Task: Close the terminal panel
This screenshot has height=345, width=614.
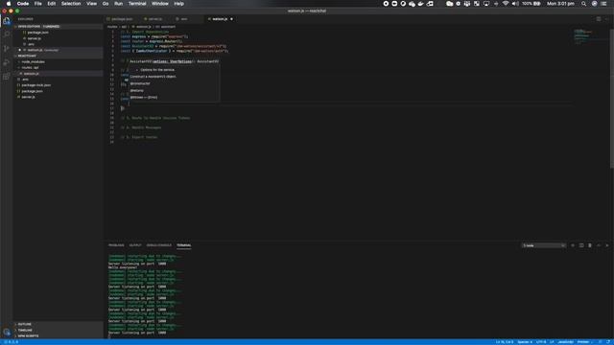Action: point(607,245)
